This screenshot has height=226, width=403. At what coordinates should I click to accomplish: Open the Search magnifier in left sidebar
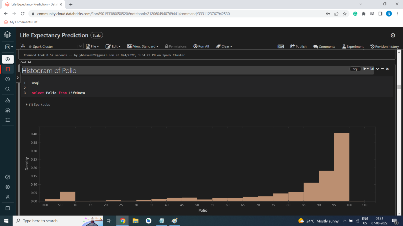(8, 89)
